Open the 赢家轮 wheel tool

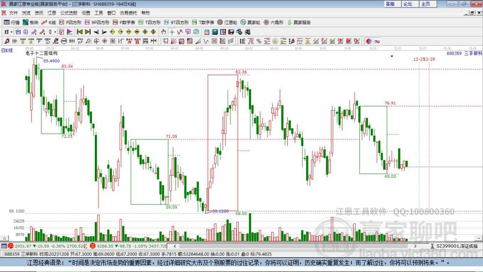coord(250,22)
